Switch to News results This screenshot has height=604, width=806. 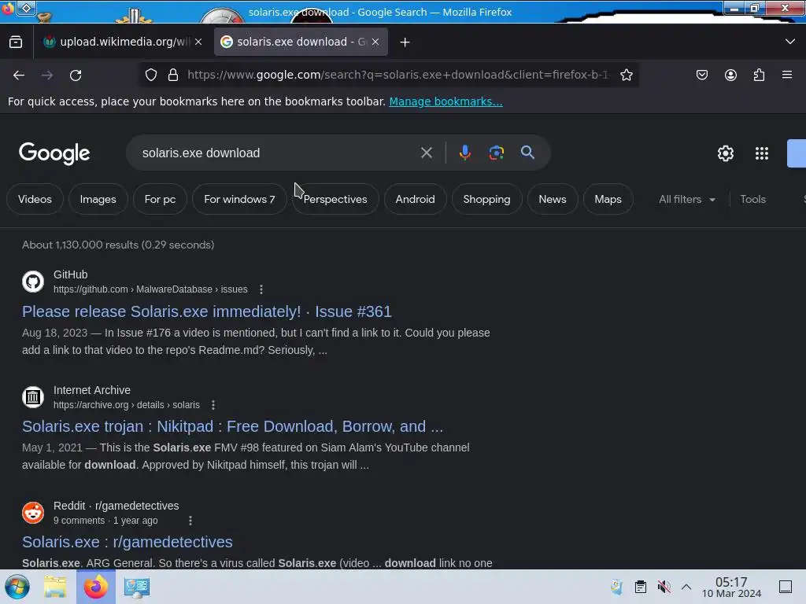pos(553,199)
